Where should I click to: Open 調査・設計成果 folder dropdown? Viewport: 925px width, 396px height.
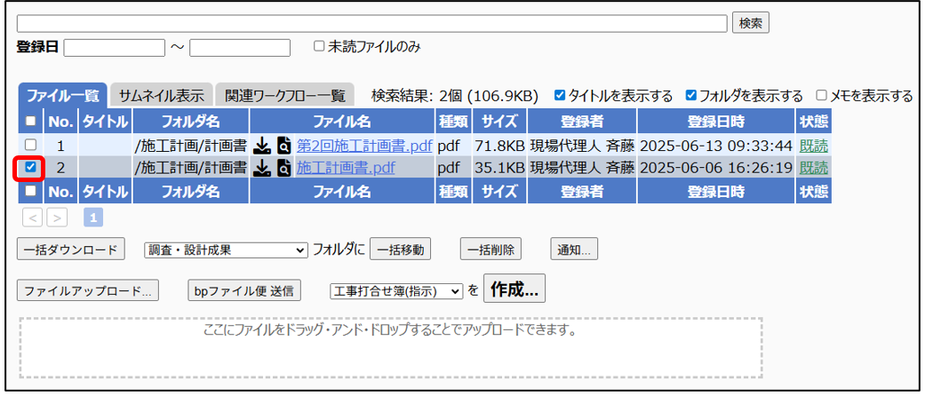pos(226,250)
